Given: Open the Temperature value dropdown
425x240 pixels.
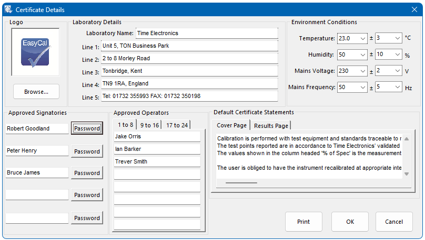Looking at the screenshot, I should tap(363, 38).
